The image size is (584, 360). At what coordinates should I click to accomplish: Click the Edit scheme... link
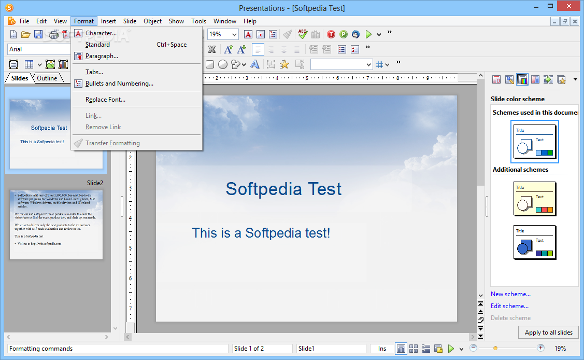point(509,306)
